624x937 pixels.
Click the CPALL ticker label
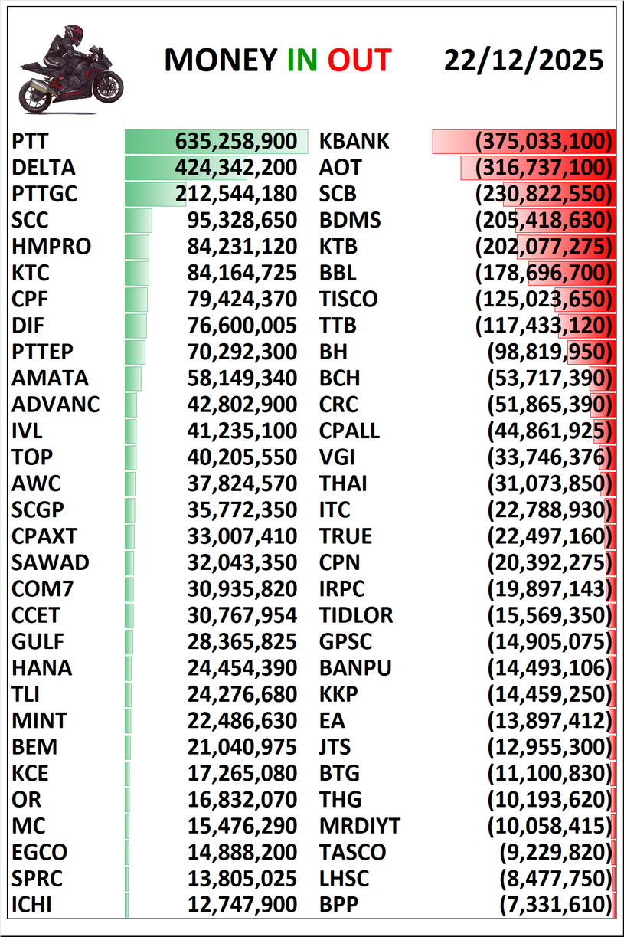coord(349,431)
